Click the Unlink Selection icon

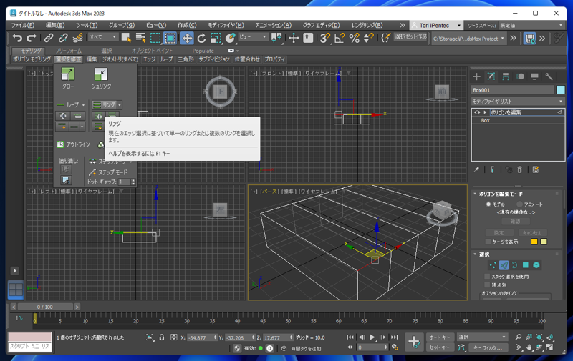click(63, 38)
